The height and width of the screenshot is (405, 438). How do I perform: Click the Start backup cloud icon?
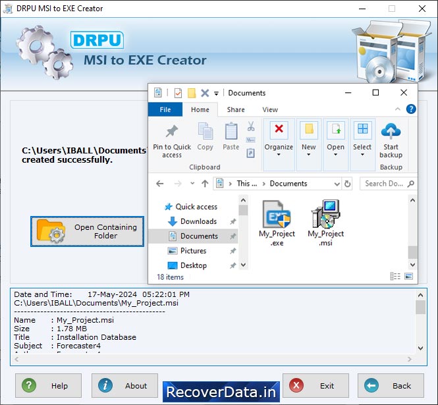tap(391, 131)
